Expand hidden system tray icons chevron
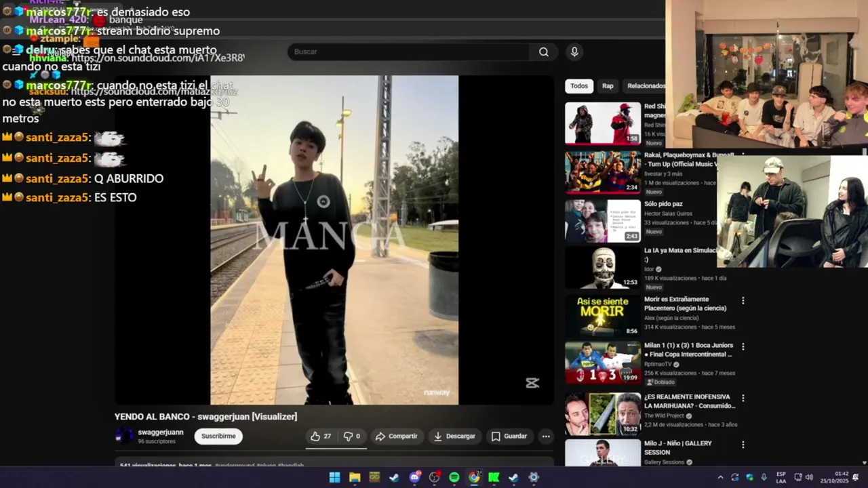The image size is (868, 488). click(x=720, y=477)
